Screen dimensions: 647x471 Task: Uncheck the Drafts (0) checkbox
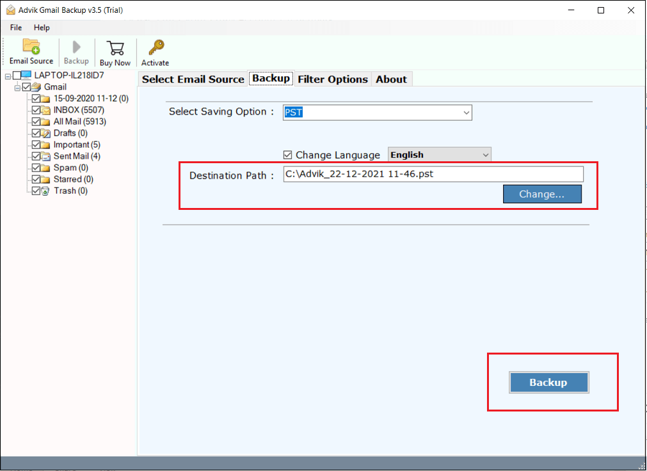(36, 133)
